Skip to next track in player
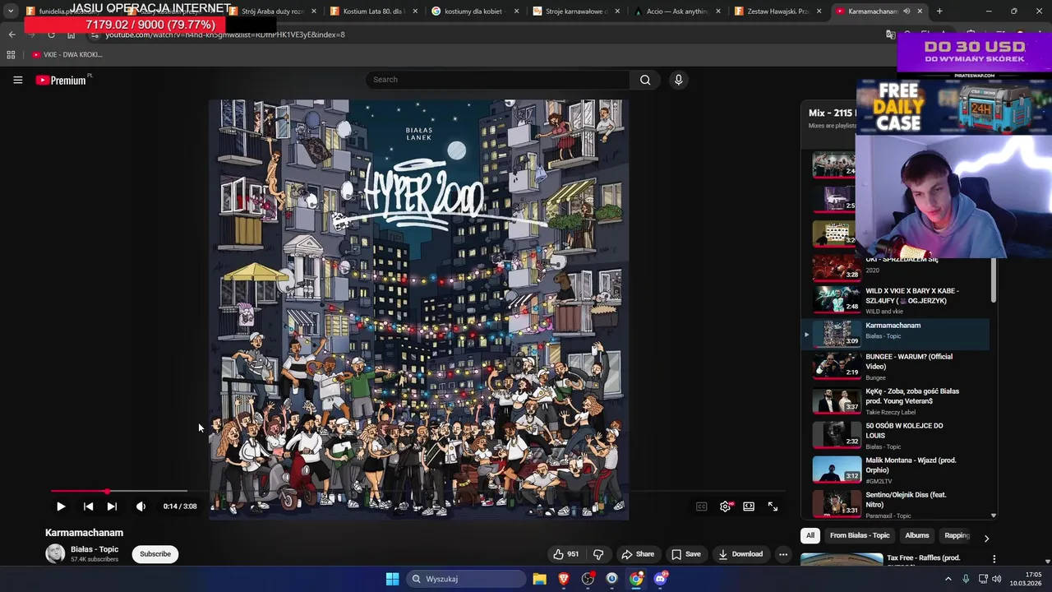The image size is (1052, 592). (112, 506)
